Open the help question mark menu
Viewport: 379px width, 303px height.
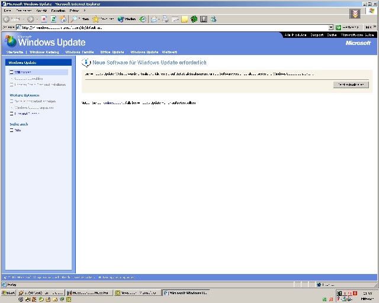pos(85,11)
